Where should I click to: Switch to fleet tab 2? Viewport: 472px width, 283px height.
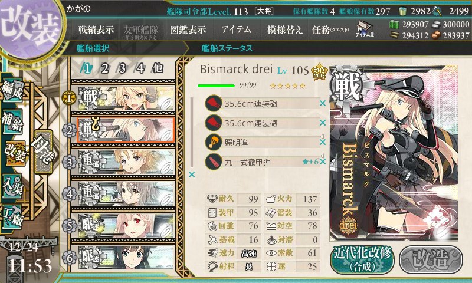[x=105, y=68]
